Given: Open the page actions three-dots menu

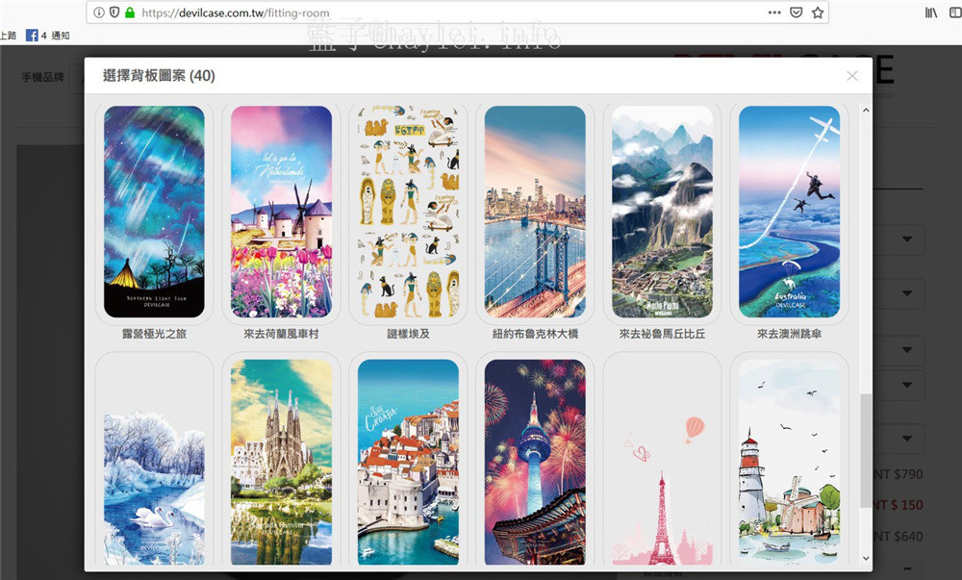Looking at the screenshot, I should 774,13.
